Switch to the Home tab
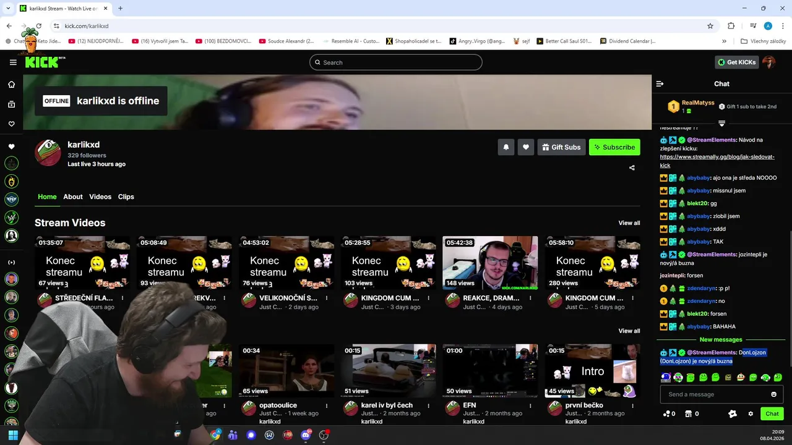This screenshot has height=445, width=792. click(47, 197)
